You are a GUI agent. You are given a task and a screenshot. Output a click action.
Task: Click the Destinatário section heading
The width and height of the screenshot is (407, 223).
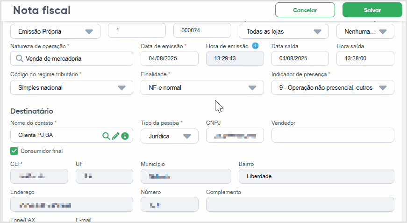(32, 111)
